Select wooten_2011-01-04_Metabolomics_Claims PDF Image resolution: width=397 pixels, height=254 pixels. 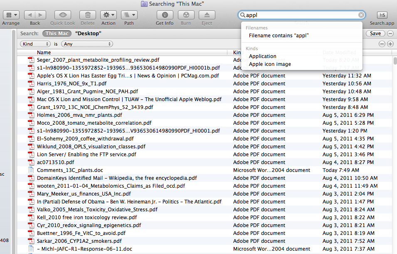111,186
